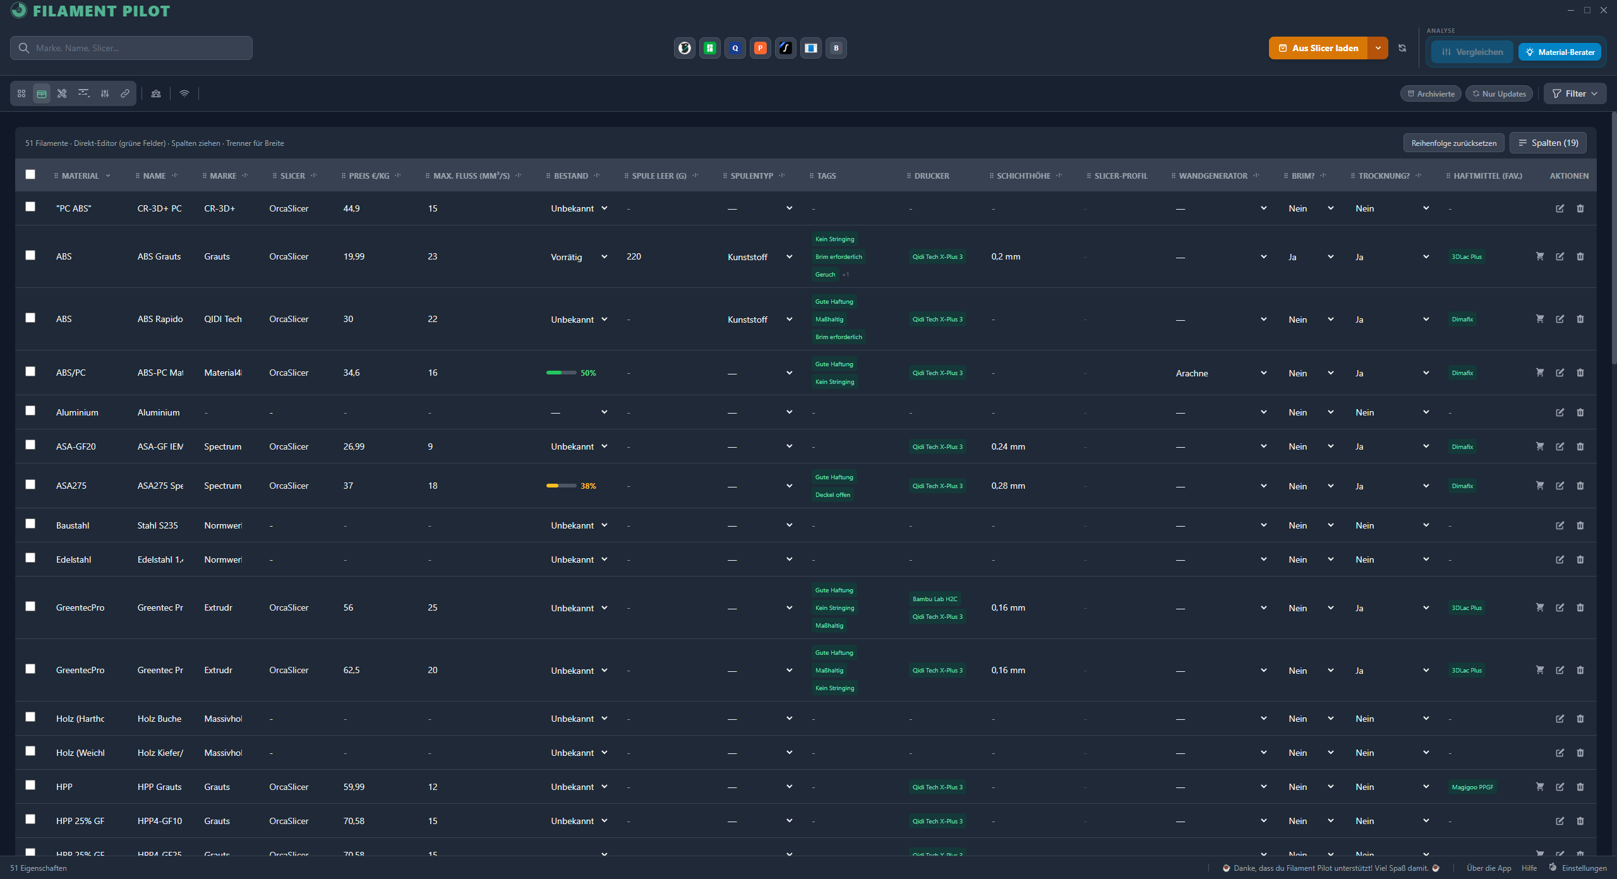
Task: Check the Edelstahl row checkbox
Action: [x=30, y=558]
